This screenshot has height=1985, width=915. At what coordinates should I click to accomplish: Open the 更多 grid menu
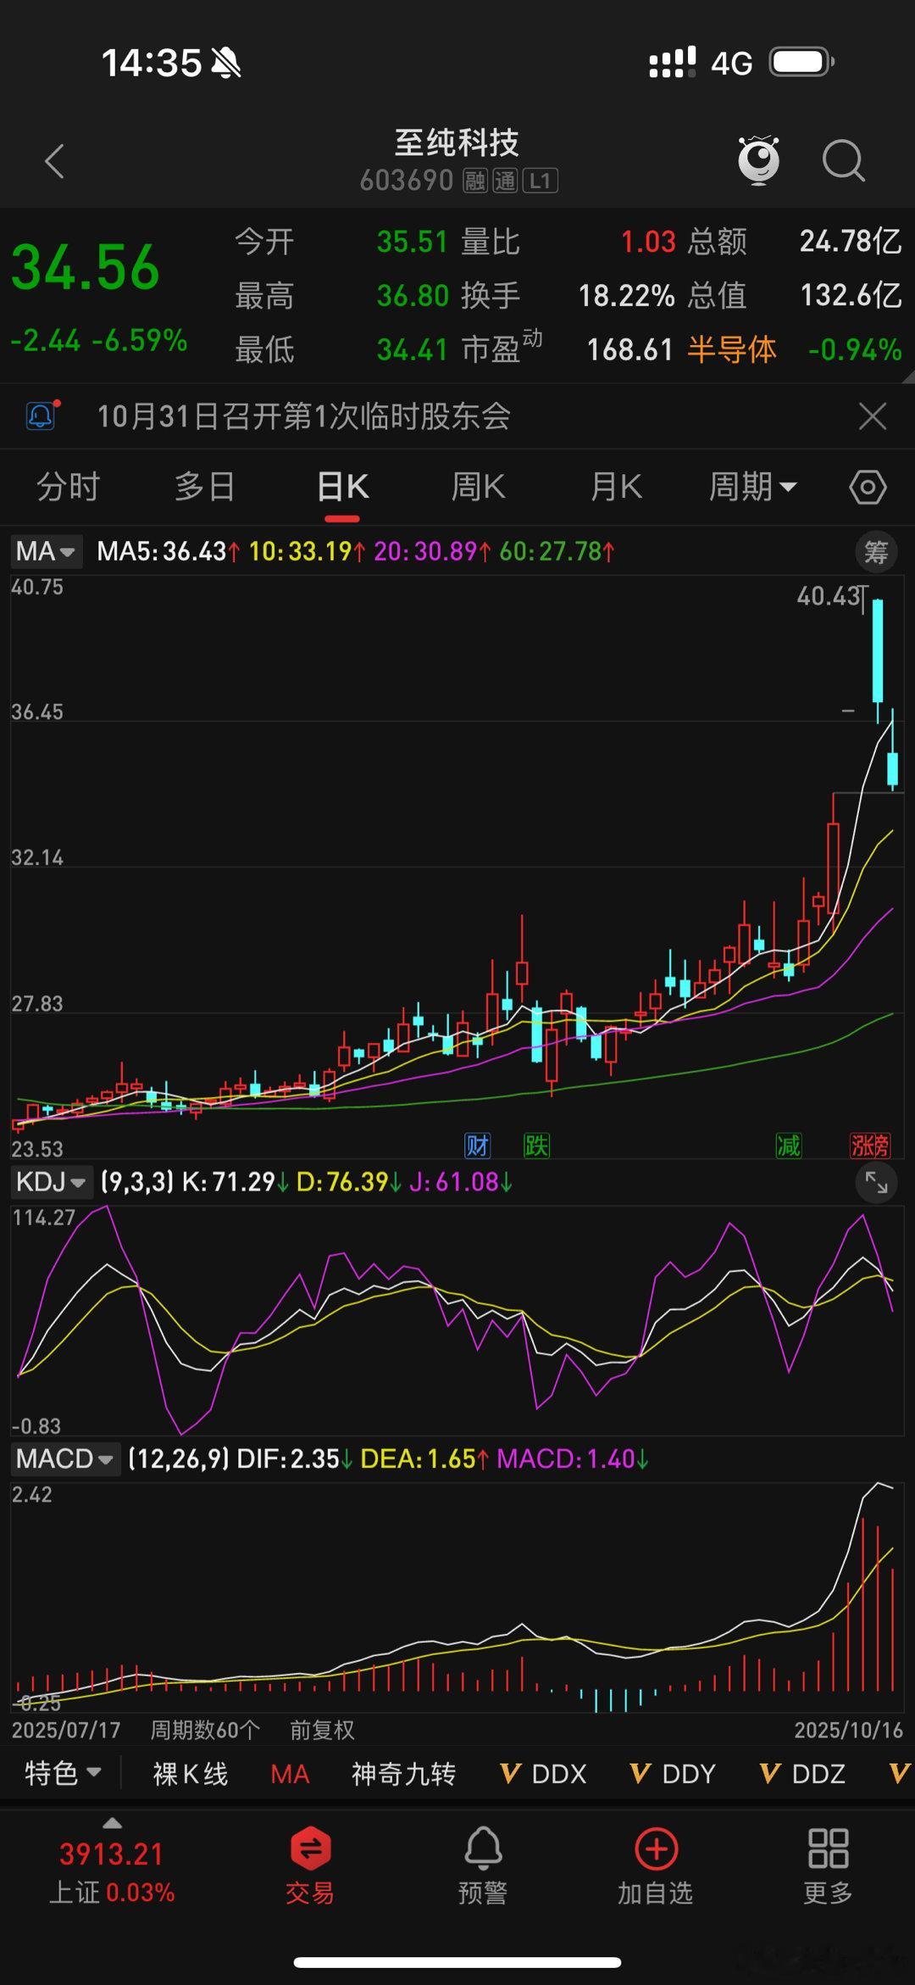(829, 1849)
